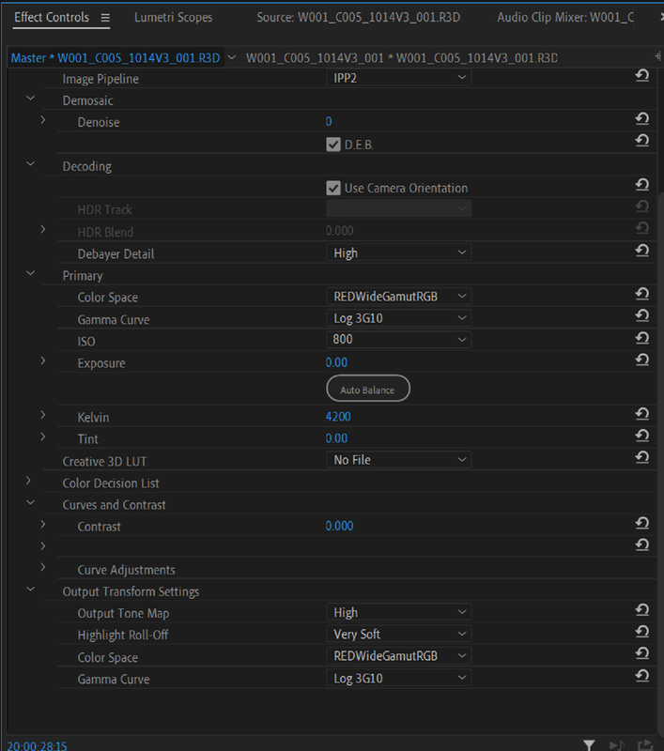
Task: Click the filter funnel icon at bottom
Action: click(x=589, y=744)
